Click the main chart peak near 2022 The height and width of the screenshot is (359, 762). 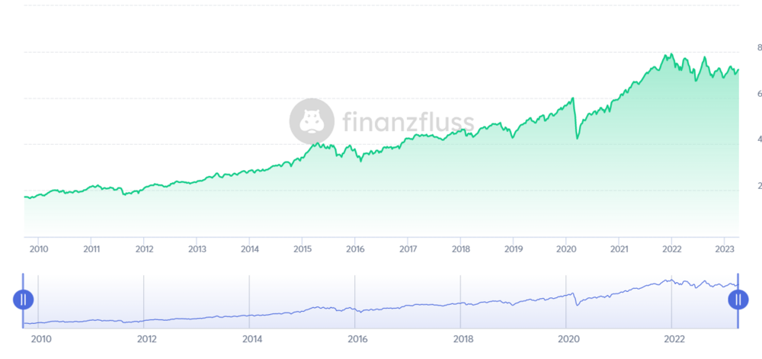tap(671, 55)
